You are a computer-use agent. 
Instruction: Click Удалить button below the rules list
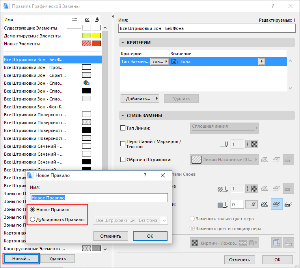(x=58, y=259)
